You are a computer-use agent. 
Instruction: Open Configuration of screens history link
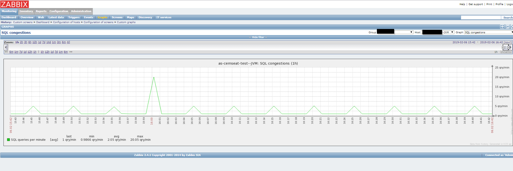point(98,22)
